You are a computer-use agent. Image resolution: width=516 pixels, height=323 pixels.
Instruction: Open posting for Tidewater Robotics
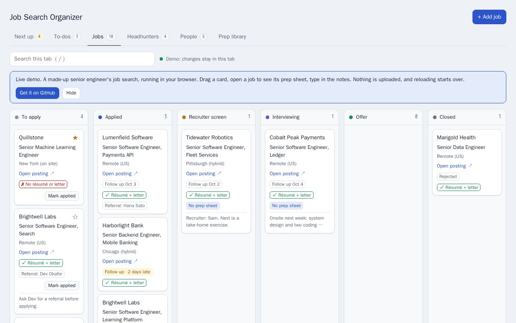coord(204,174)
